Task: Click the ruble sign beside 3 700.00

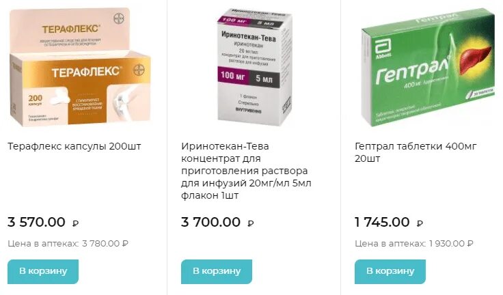Action: tap(251, 223)
